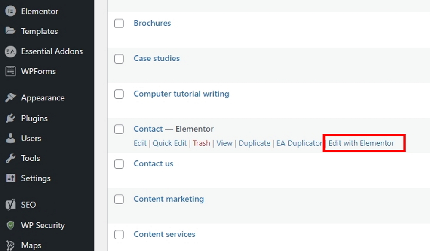This screenshot has width=430, height=251.
Task: Tick Computer tutorial writing checkbox
Action: click(119, 94)
